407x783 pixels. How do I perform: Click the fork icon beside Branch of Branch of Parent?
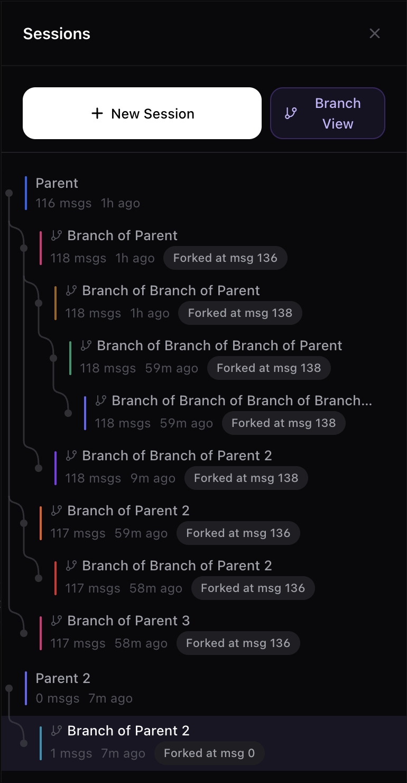pos(71,290)
